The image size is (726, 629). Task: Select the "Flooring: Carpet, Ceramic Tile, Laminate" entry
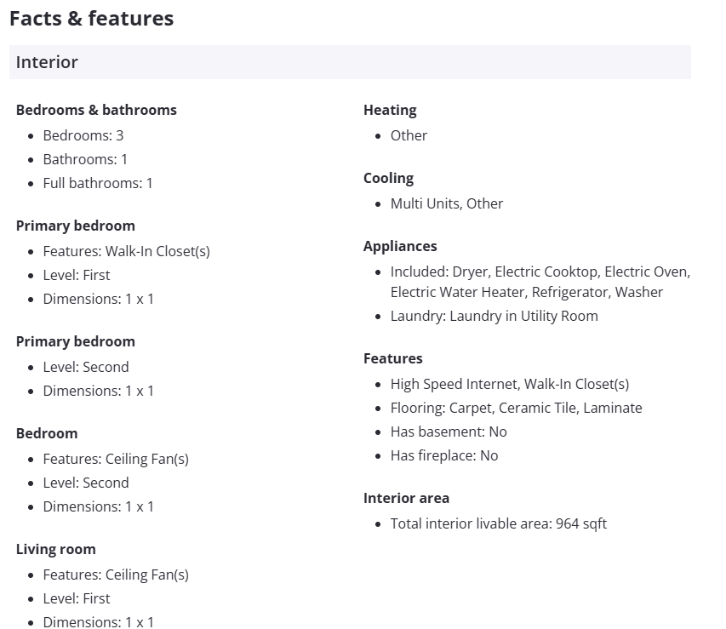click(x=516, y=408)
